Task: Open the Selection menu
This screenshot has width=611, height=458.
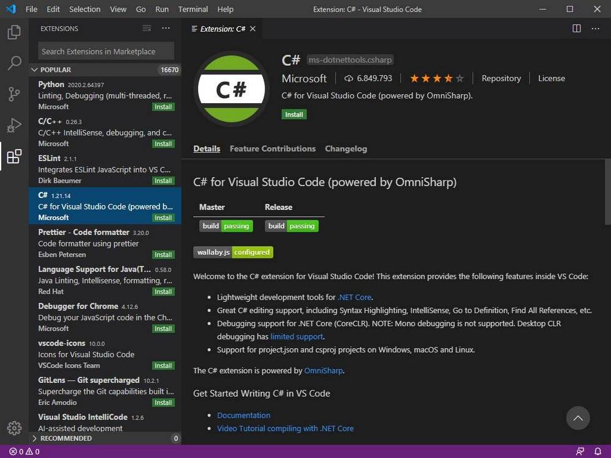Action: tap(84, 9)
